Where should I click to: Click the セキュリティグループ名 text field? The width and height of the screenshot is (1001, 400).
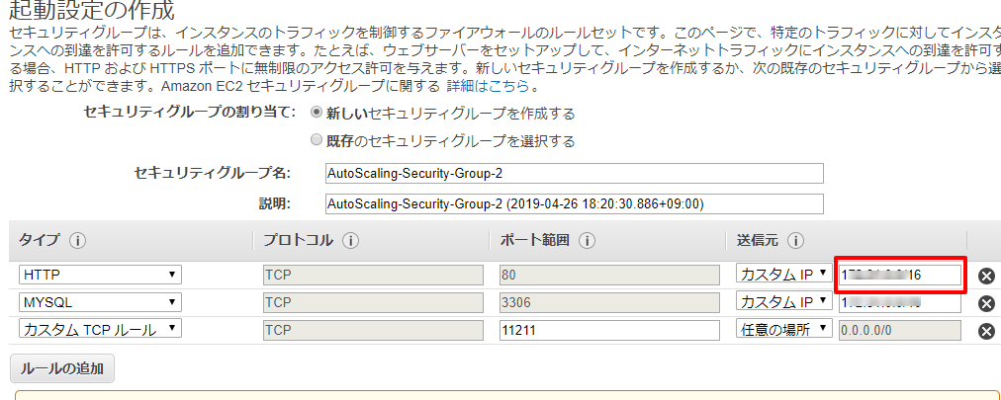[x=574, y=174]
